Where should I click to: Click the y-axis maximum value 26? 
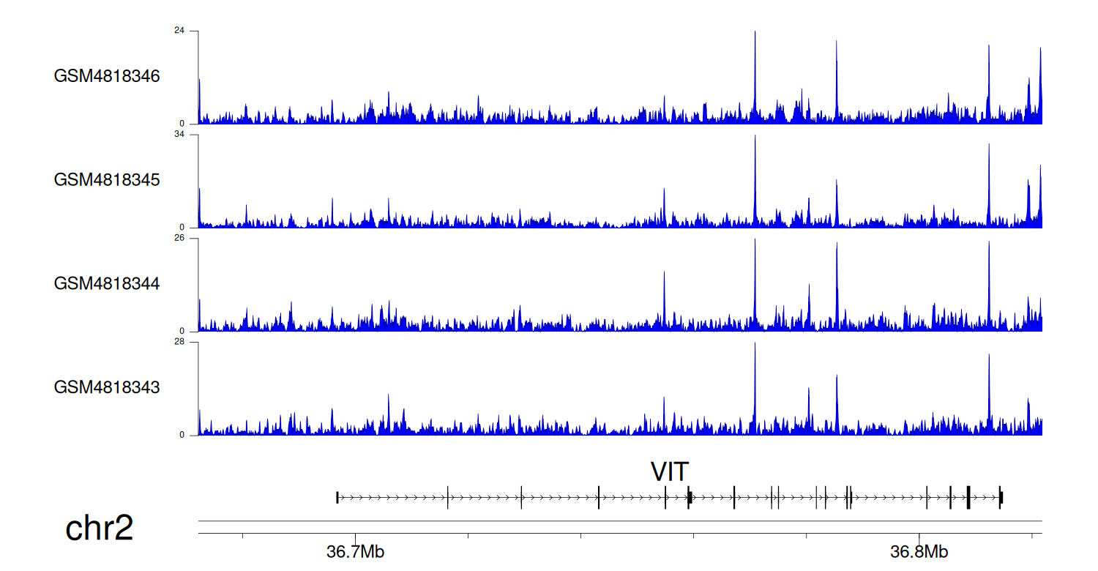[x=179, y=239]
